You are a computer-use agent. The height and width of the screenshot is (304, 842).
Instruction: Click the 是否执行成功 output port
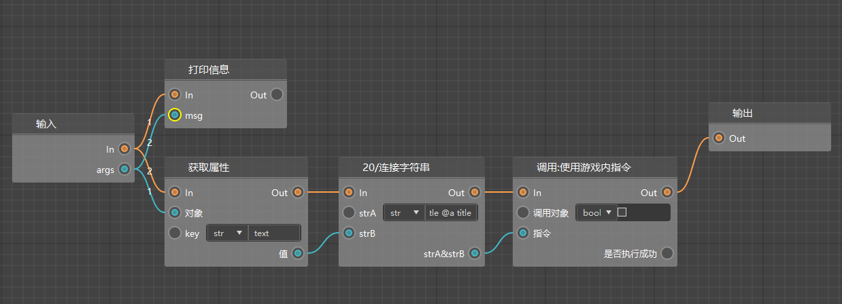point(667,254)
